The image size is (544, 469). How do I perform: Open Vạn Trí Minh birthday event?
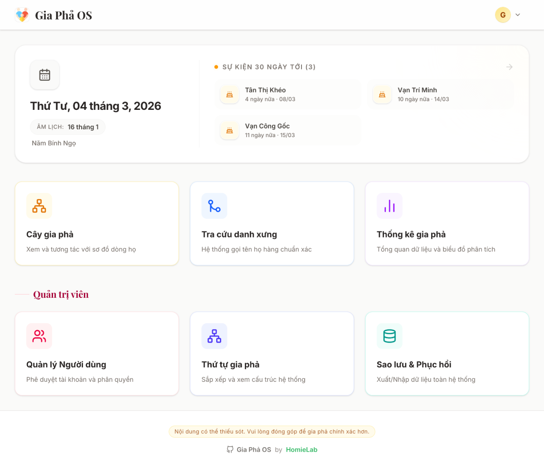point(440,94)
